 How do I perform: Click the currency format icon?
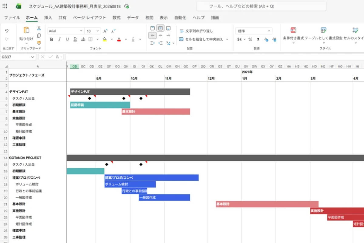[239, 39]
